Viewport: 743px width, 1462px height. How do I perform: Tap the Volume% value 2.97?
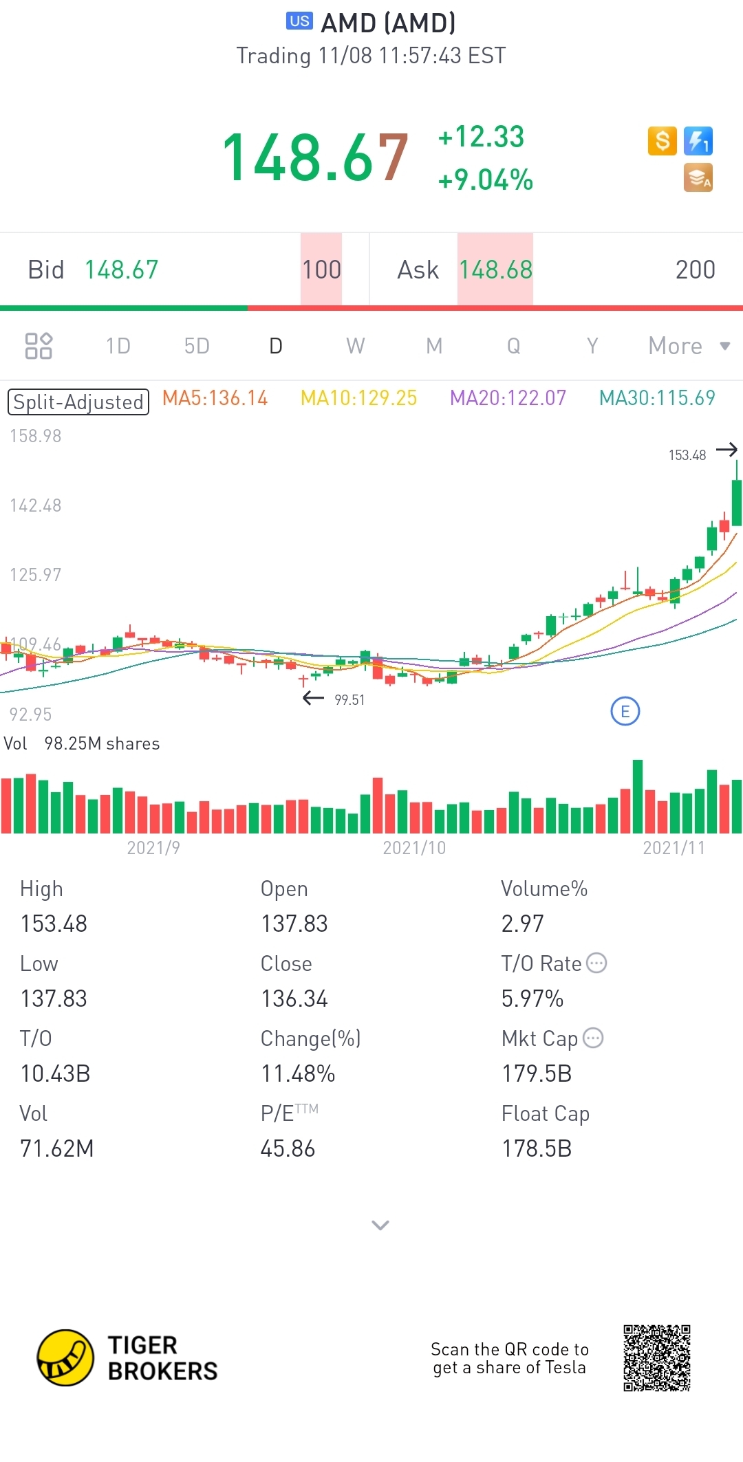click(x=523, y=924)
